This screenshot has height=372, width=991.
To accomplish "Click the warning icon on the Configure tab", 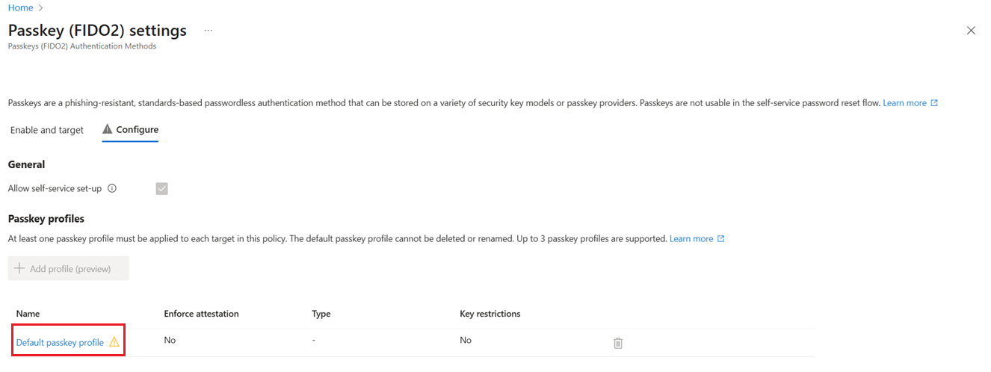I will (108, 130).
